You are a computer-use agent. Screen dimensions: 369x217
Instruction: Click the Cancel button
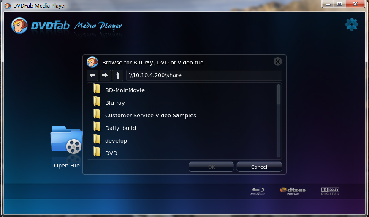tap(259, 167)
